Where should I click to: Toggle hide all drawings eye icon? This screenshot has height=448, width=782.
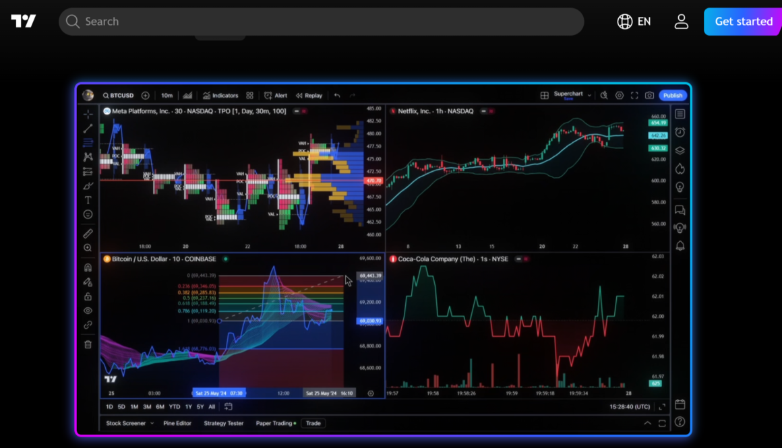[88, 311]
